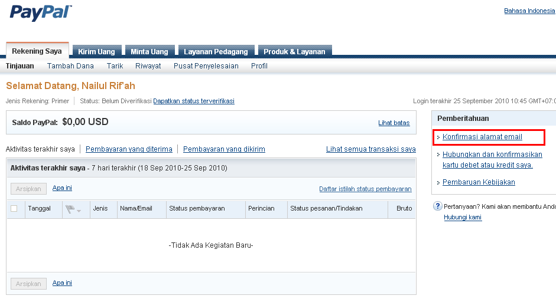This screenshot has height=302, width=556.
Task: Open the Rekening Saya tab
Action: (x=37, y=51)
